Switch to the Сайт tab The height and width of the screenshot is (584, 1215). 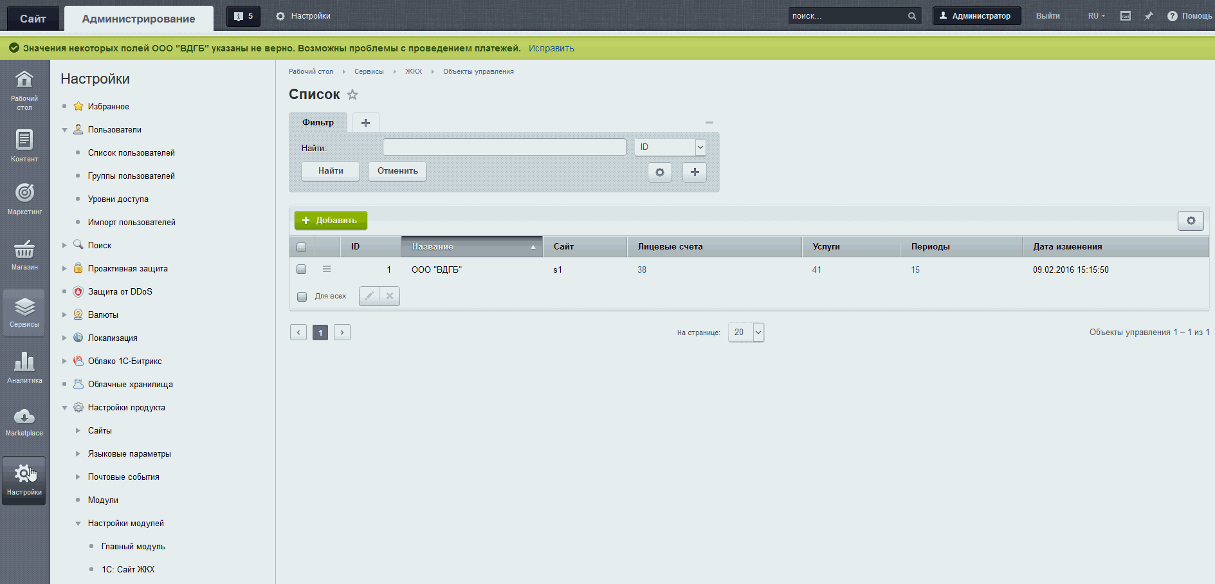[33, 19]
